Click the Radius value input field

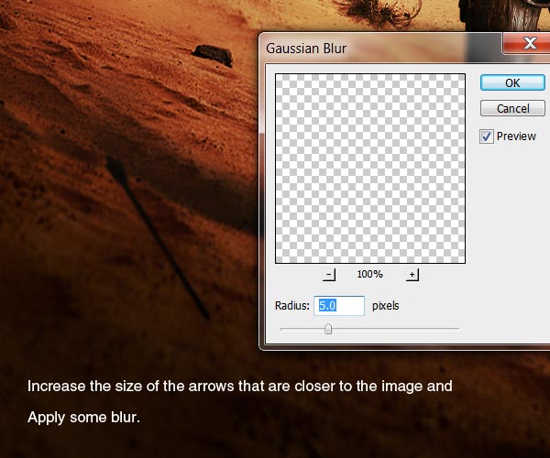[339, 306]
